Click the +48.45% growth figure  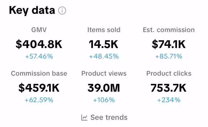104,57
